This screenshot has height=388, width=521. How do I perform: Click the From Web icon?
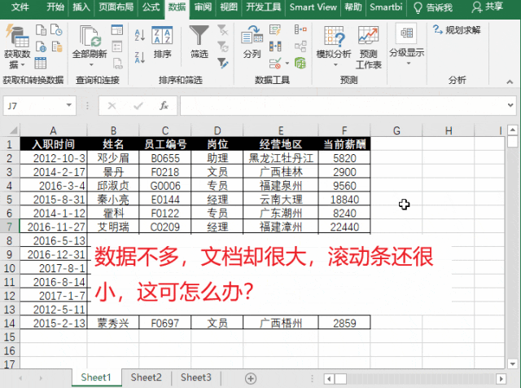(x=41, y=47)
